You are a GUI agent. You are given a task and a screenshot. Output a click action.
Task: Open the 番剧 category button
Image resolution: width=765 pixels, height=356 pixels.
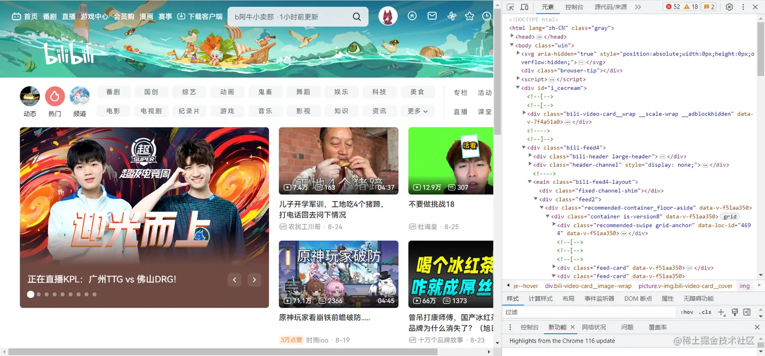tap(113, 92)
